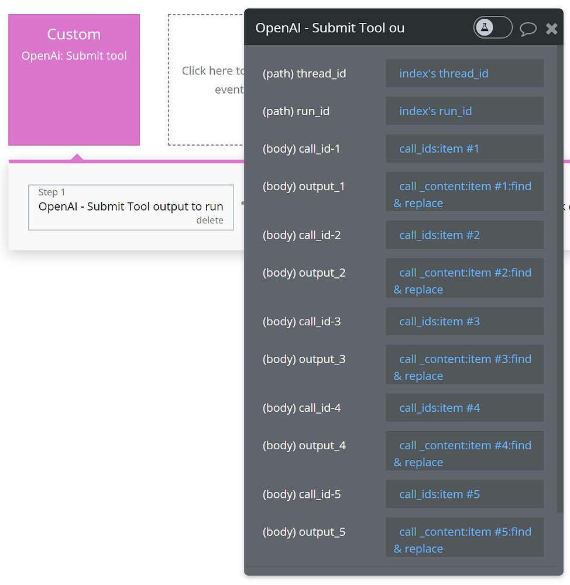Open the comment bubble icon
The width and height of the screenshot is (570, 585).
tap(528, 29)
